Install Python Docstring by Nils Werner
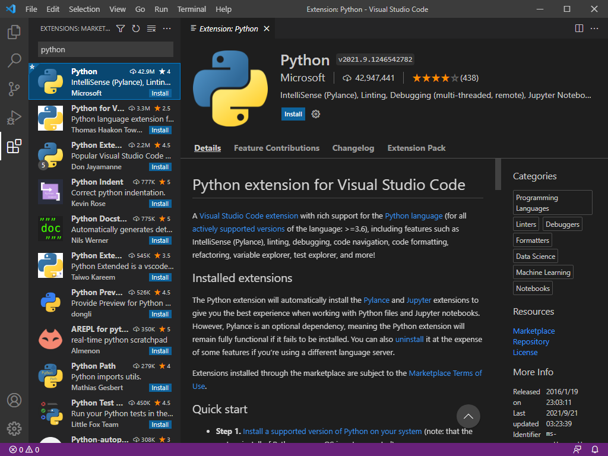Viewport: 608px width, 456px height. click(160, 241)
